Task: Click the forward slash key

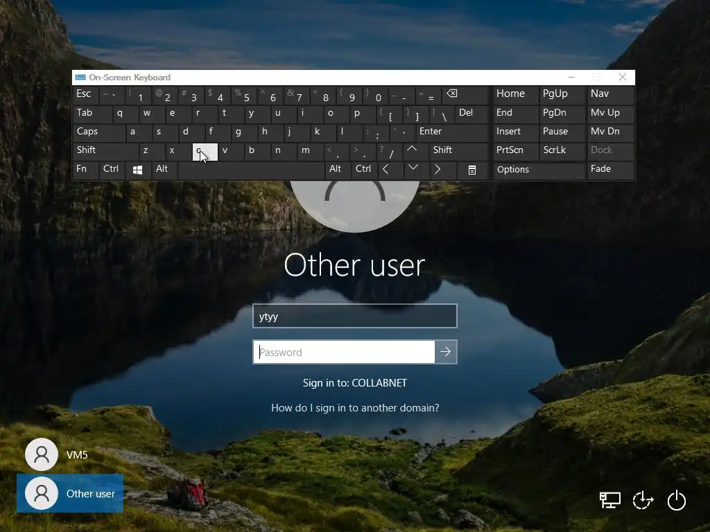Action: click(x=389, y=152)
